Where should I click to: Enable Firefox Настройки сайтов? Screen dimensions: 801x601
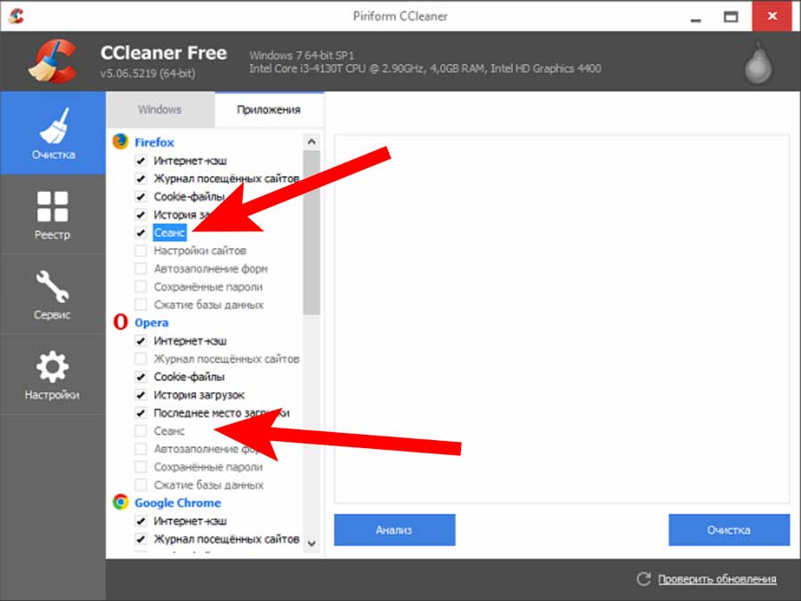[x=141, y=251]
